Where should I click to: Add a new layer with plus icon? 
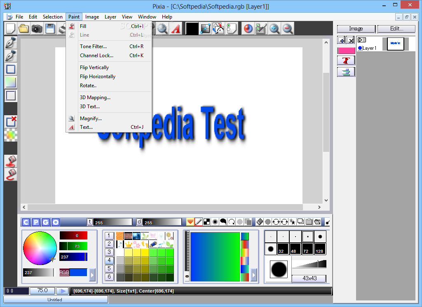(x=342, y=40)
